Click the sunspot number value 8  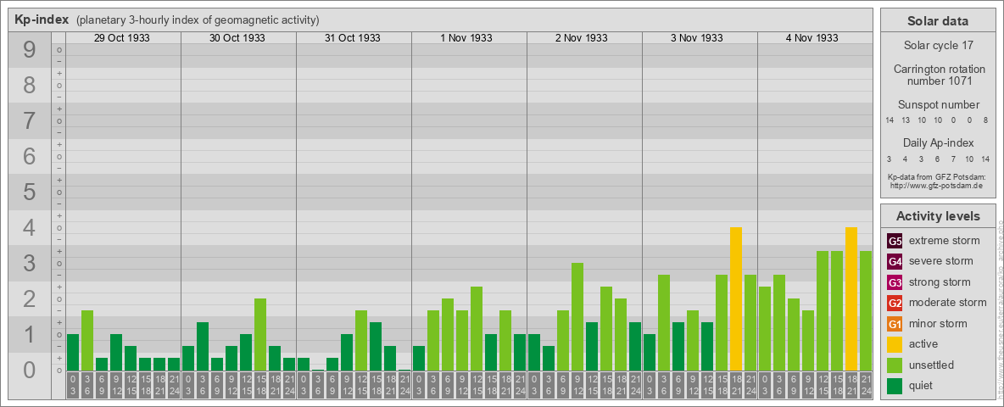click(986, 120)
